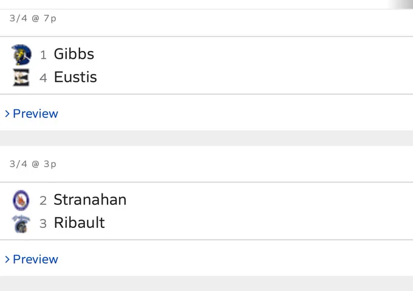Open Preview for Gibbs vs Eustis
This screenshot has width=413, height=291.
click(35, 113)
